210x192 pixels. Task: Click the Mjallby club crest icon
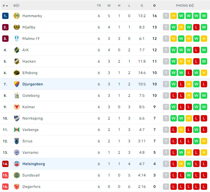pyautogui.click(x=17, y=27)
